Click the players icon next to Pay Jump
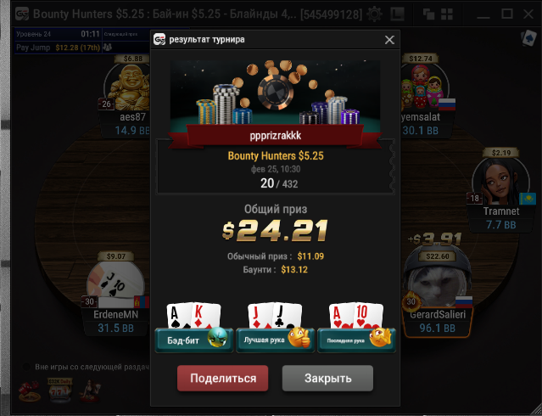The width and height of the screenshot is (542, 416). coord(107,48)
